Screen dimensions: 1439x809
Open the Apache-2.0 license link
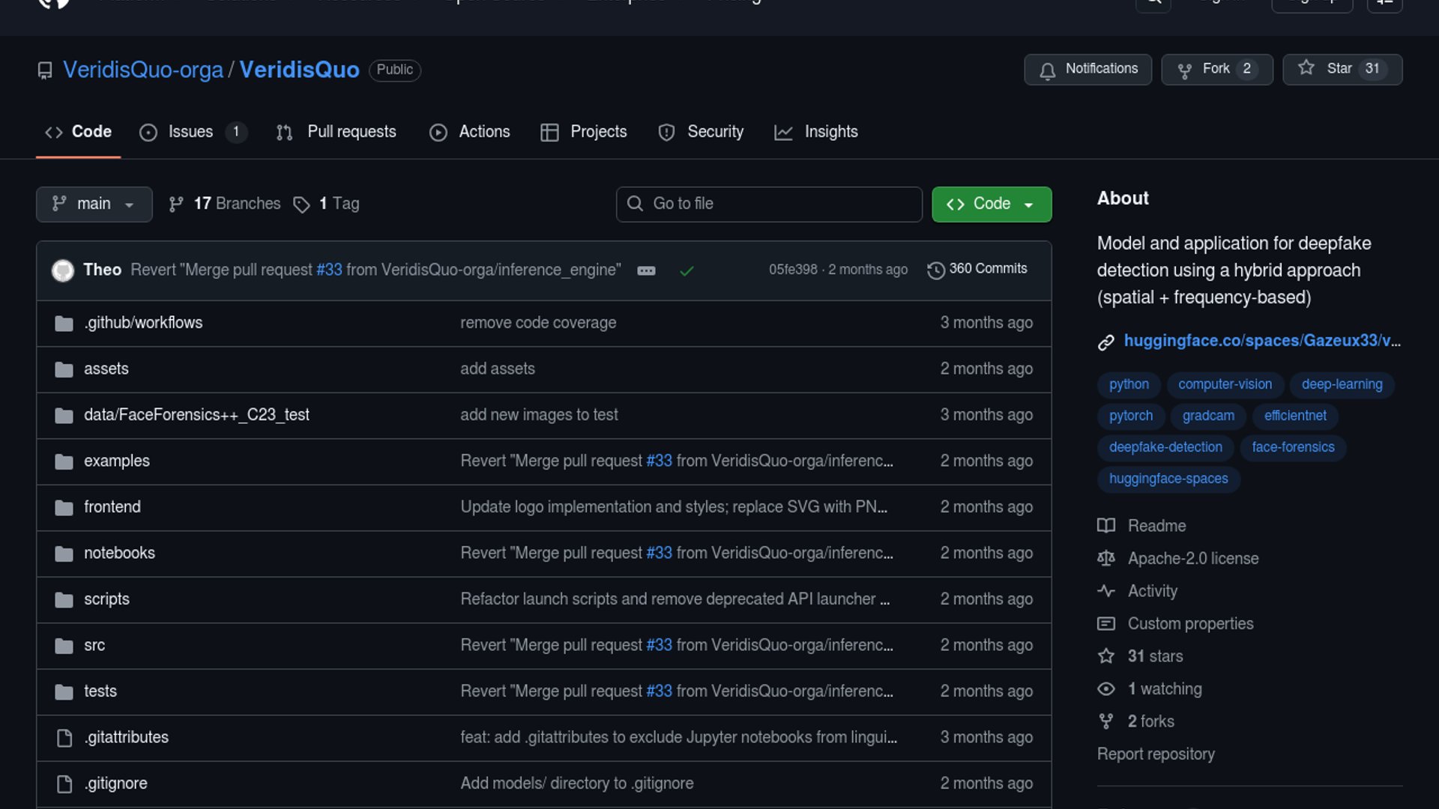(1192, 559)
